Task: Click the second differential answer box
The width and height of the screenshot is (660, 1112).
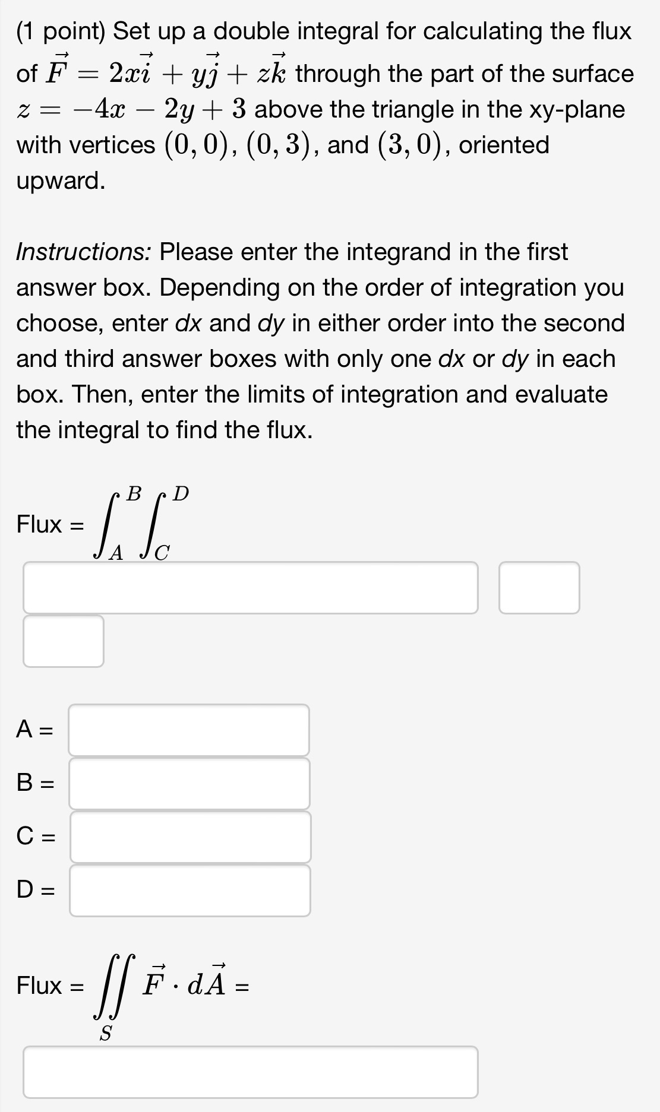Action: (x=63, y=641)
